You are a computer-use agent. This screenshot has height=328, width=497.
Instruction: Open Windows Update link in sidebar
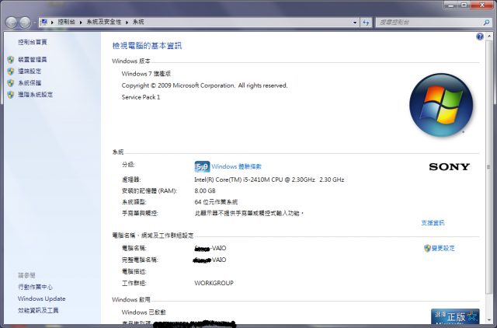(41, 298)
